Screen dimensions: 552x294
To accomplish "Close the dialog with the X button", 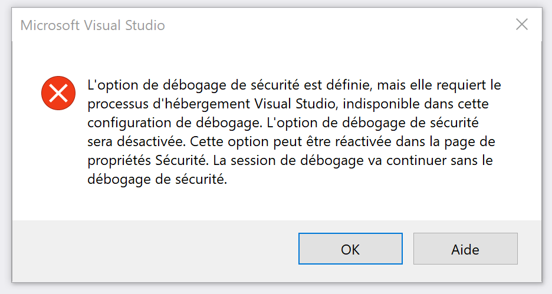I will click(522, 25).
